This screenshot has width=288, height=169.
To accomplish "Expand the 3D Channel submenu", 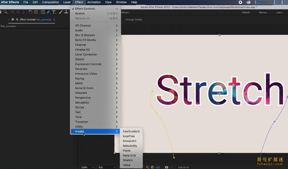I will coord(95,25).
